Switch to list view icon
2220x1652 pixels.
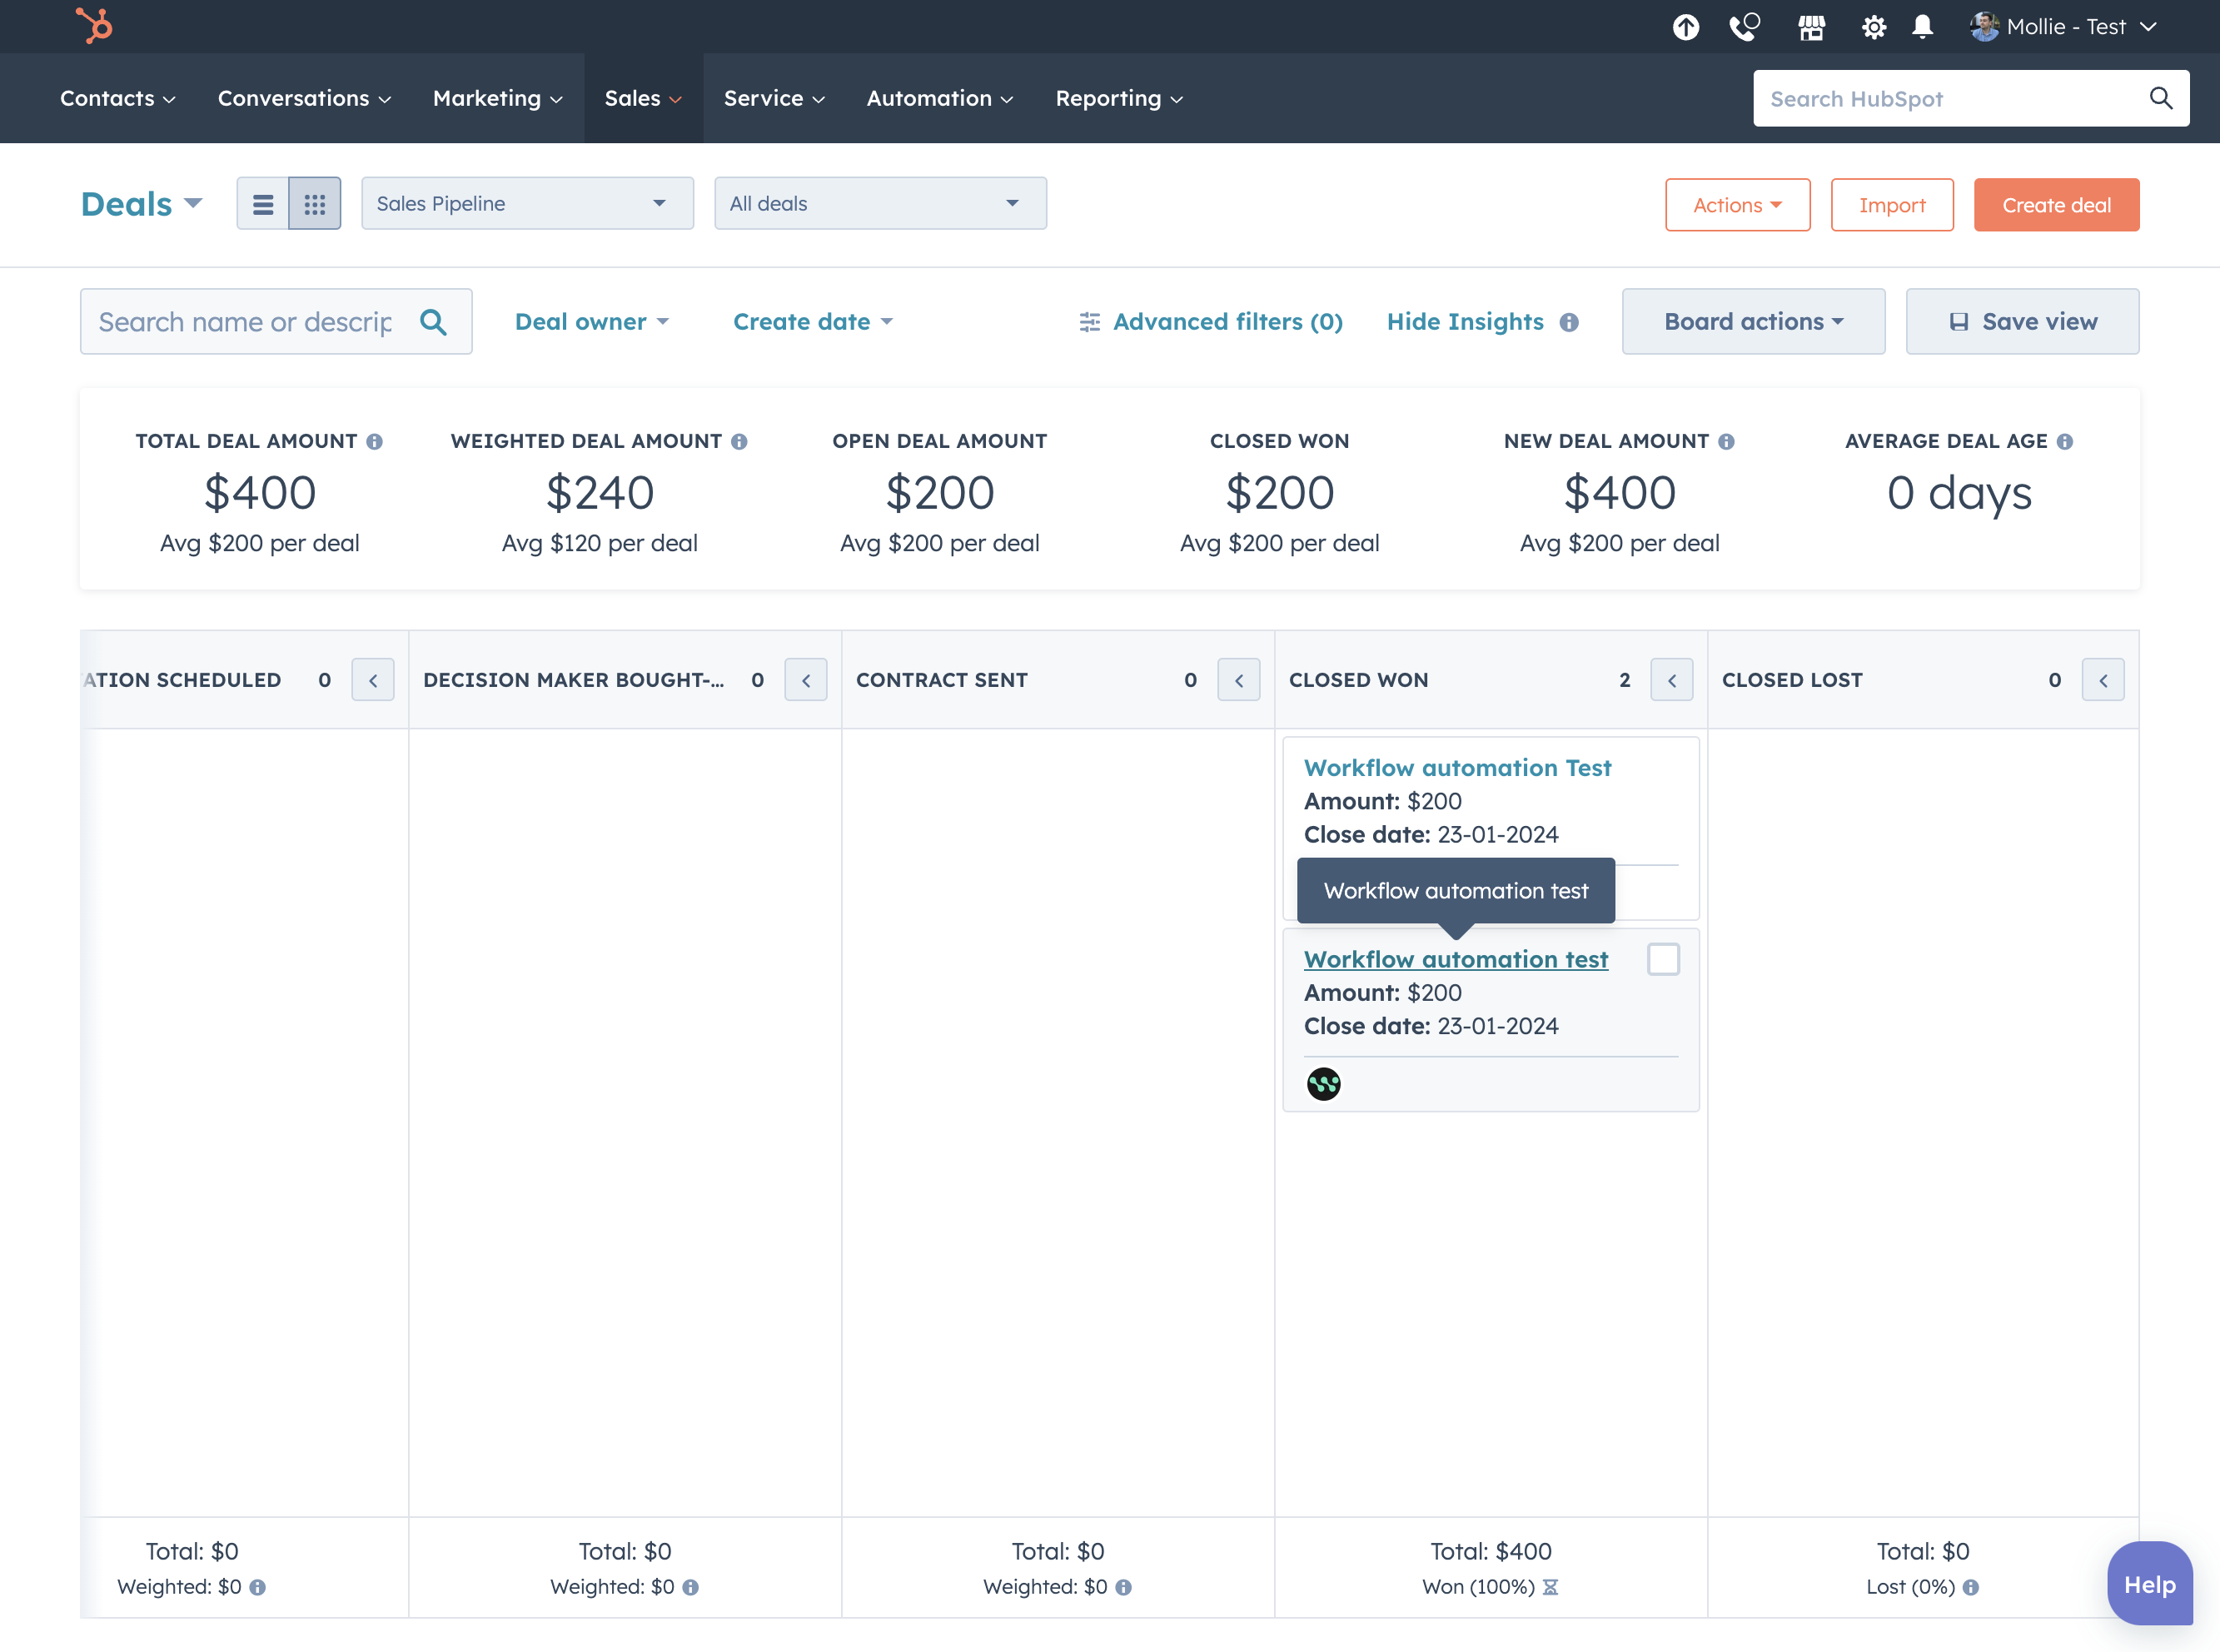pyautogui.click(x=263, y=204)
